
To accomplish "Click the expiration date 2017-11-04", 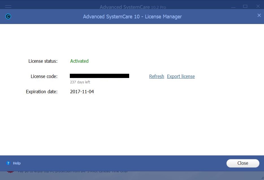I will [82, 92].
